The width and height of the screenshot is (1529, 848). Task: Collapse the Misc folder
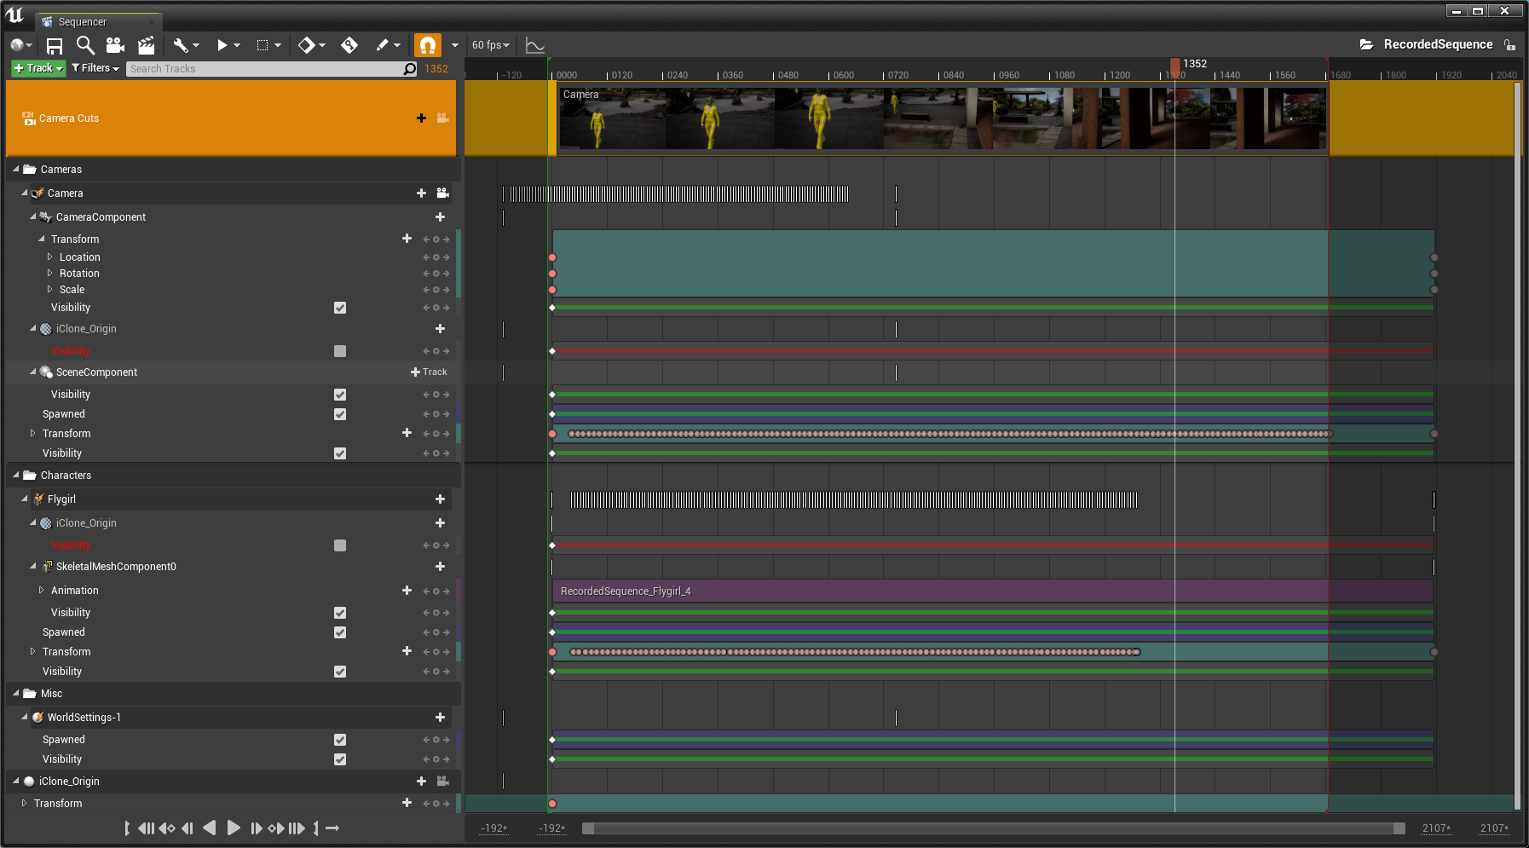point(16,693)
